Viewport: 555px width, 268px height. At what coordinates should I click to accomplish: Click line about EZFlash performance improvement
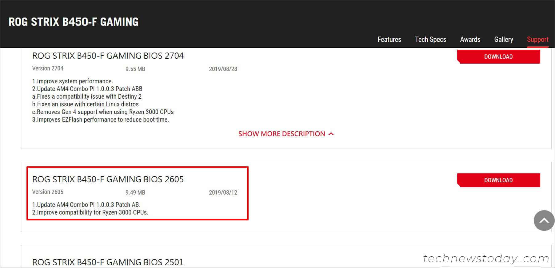coord(101,120)
